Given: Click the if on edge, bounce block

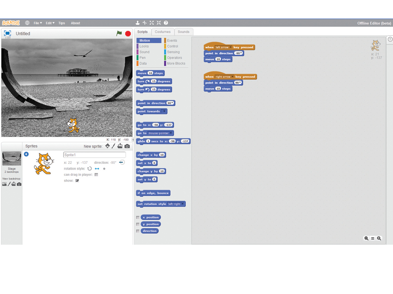Looking at the screenshot, I should click(x=153, y=193).
